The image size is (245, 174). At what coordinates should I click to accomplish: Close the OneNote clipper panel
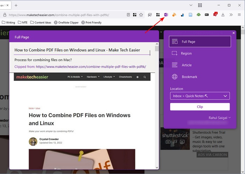233,33
